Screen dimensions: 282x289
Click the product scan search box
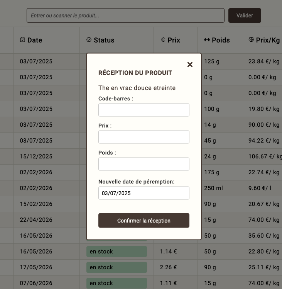pyautogui.click(x=125, y=15)
